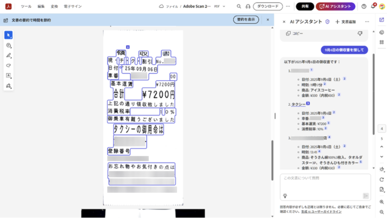Open the 編集 menu
390x223 pixels.
click(x=41, y=6)
